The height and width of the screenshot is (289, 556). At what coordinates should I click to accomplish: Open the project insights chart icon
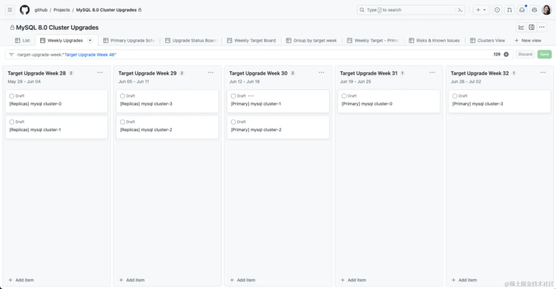pyautogui.click(x=521, y=27)
